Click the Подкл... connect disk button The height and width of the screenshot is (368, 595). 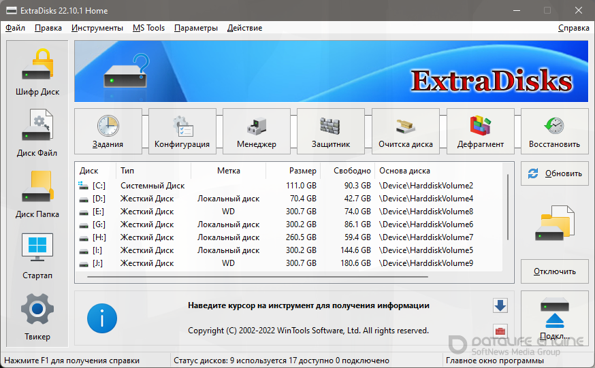click(x=554, y=318)
